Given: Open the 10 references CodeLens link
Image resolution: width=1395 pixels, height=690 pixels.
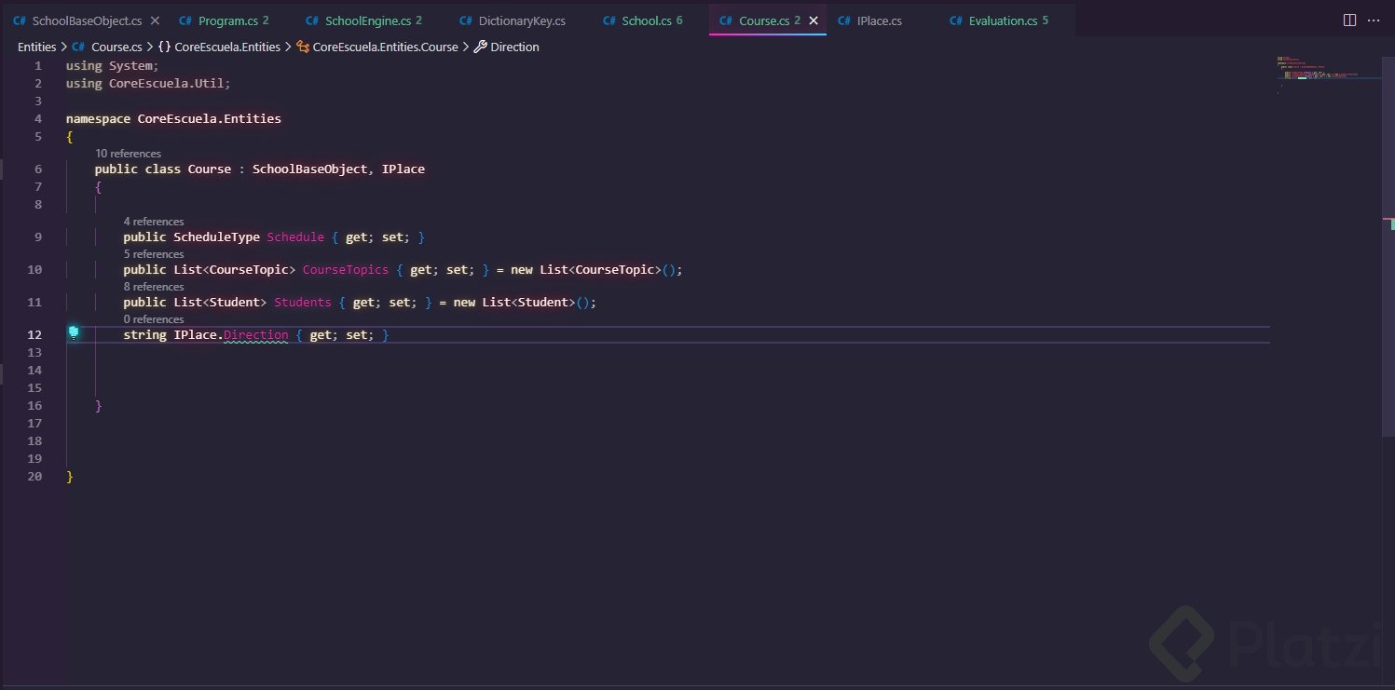Looking at the screenshot, I should pyautogui.click(x=128, y=153).
